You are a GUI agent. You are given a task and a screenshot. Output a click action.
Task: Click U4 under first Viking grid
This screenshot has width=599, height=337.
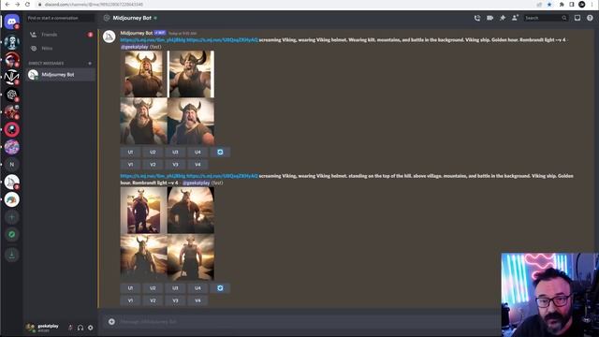197,152
